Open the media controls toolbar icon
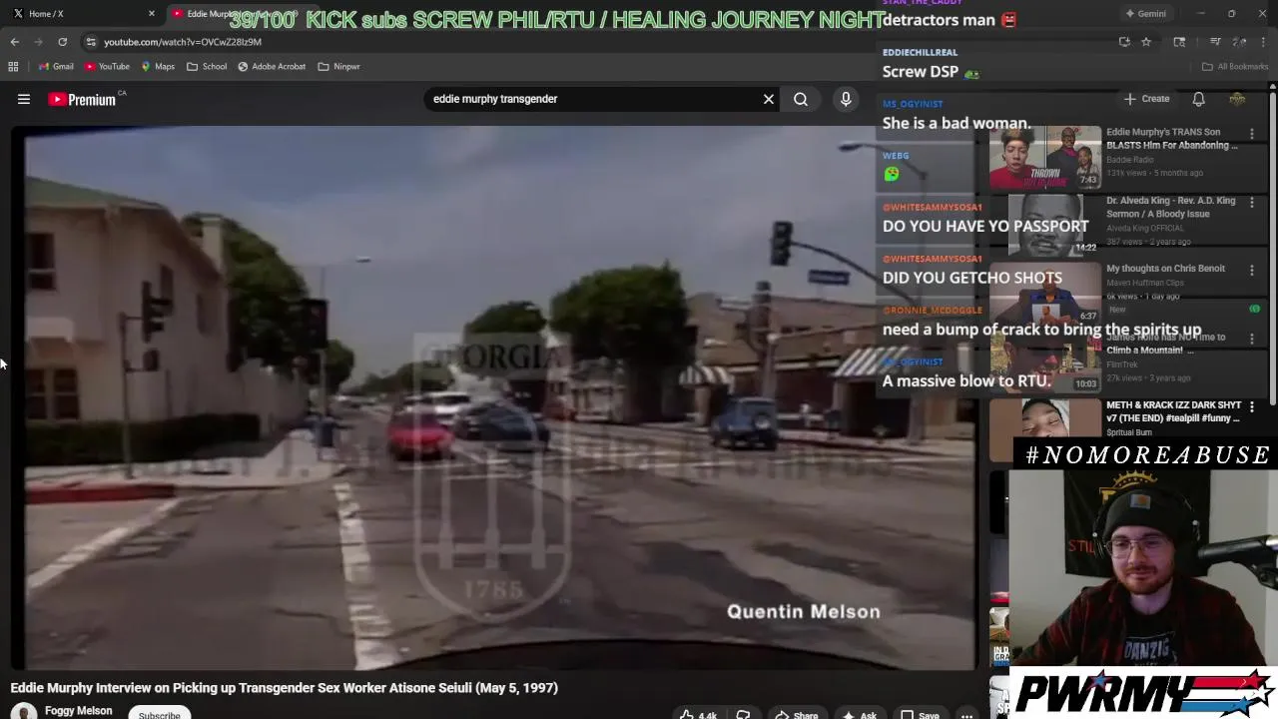1278x719 pixels. pyautogui.click(x=1215, y=42)
